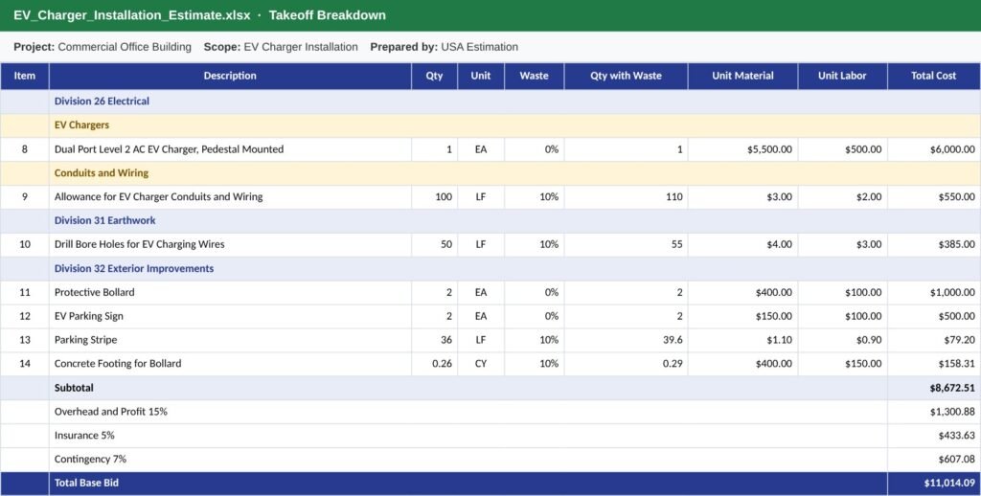Viewport: 981px width, 496px height.
Task: Click Concrete Footing for Bollard description
Action: [x=118, y=364]
